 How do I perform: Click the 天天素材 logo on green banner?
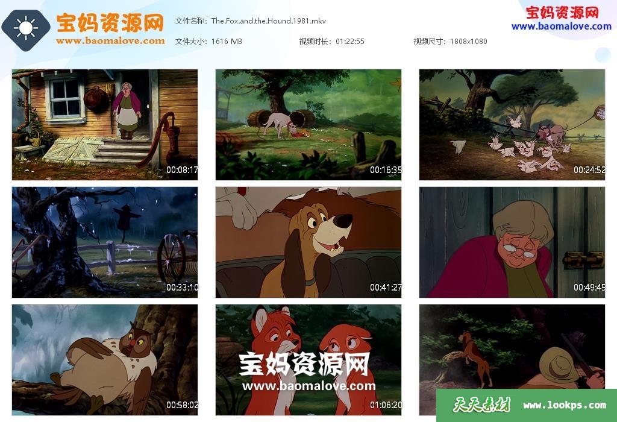pyautogui.click(x=481, y=405)
